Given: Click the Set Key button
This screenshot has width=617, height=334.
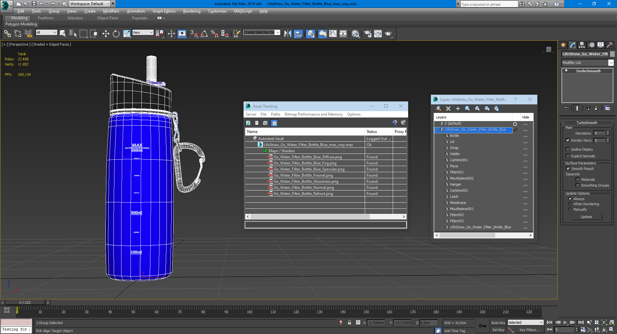Looking at the screenshot, I should pos(498,330).
